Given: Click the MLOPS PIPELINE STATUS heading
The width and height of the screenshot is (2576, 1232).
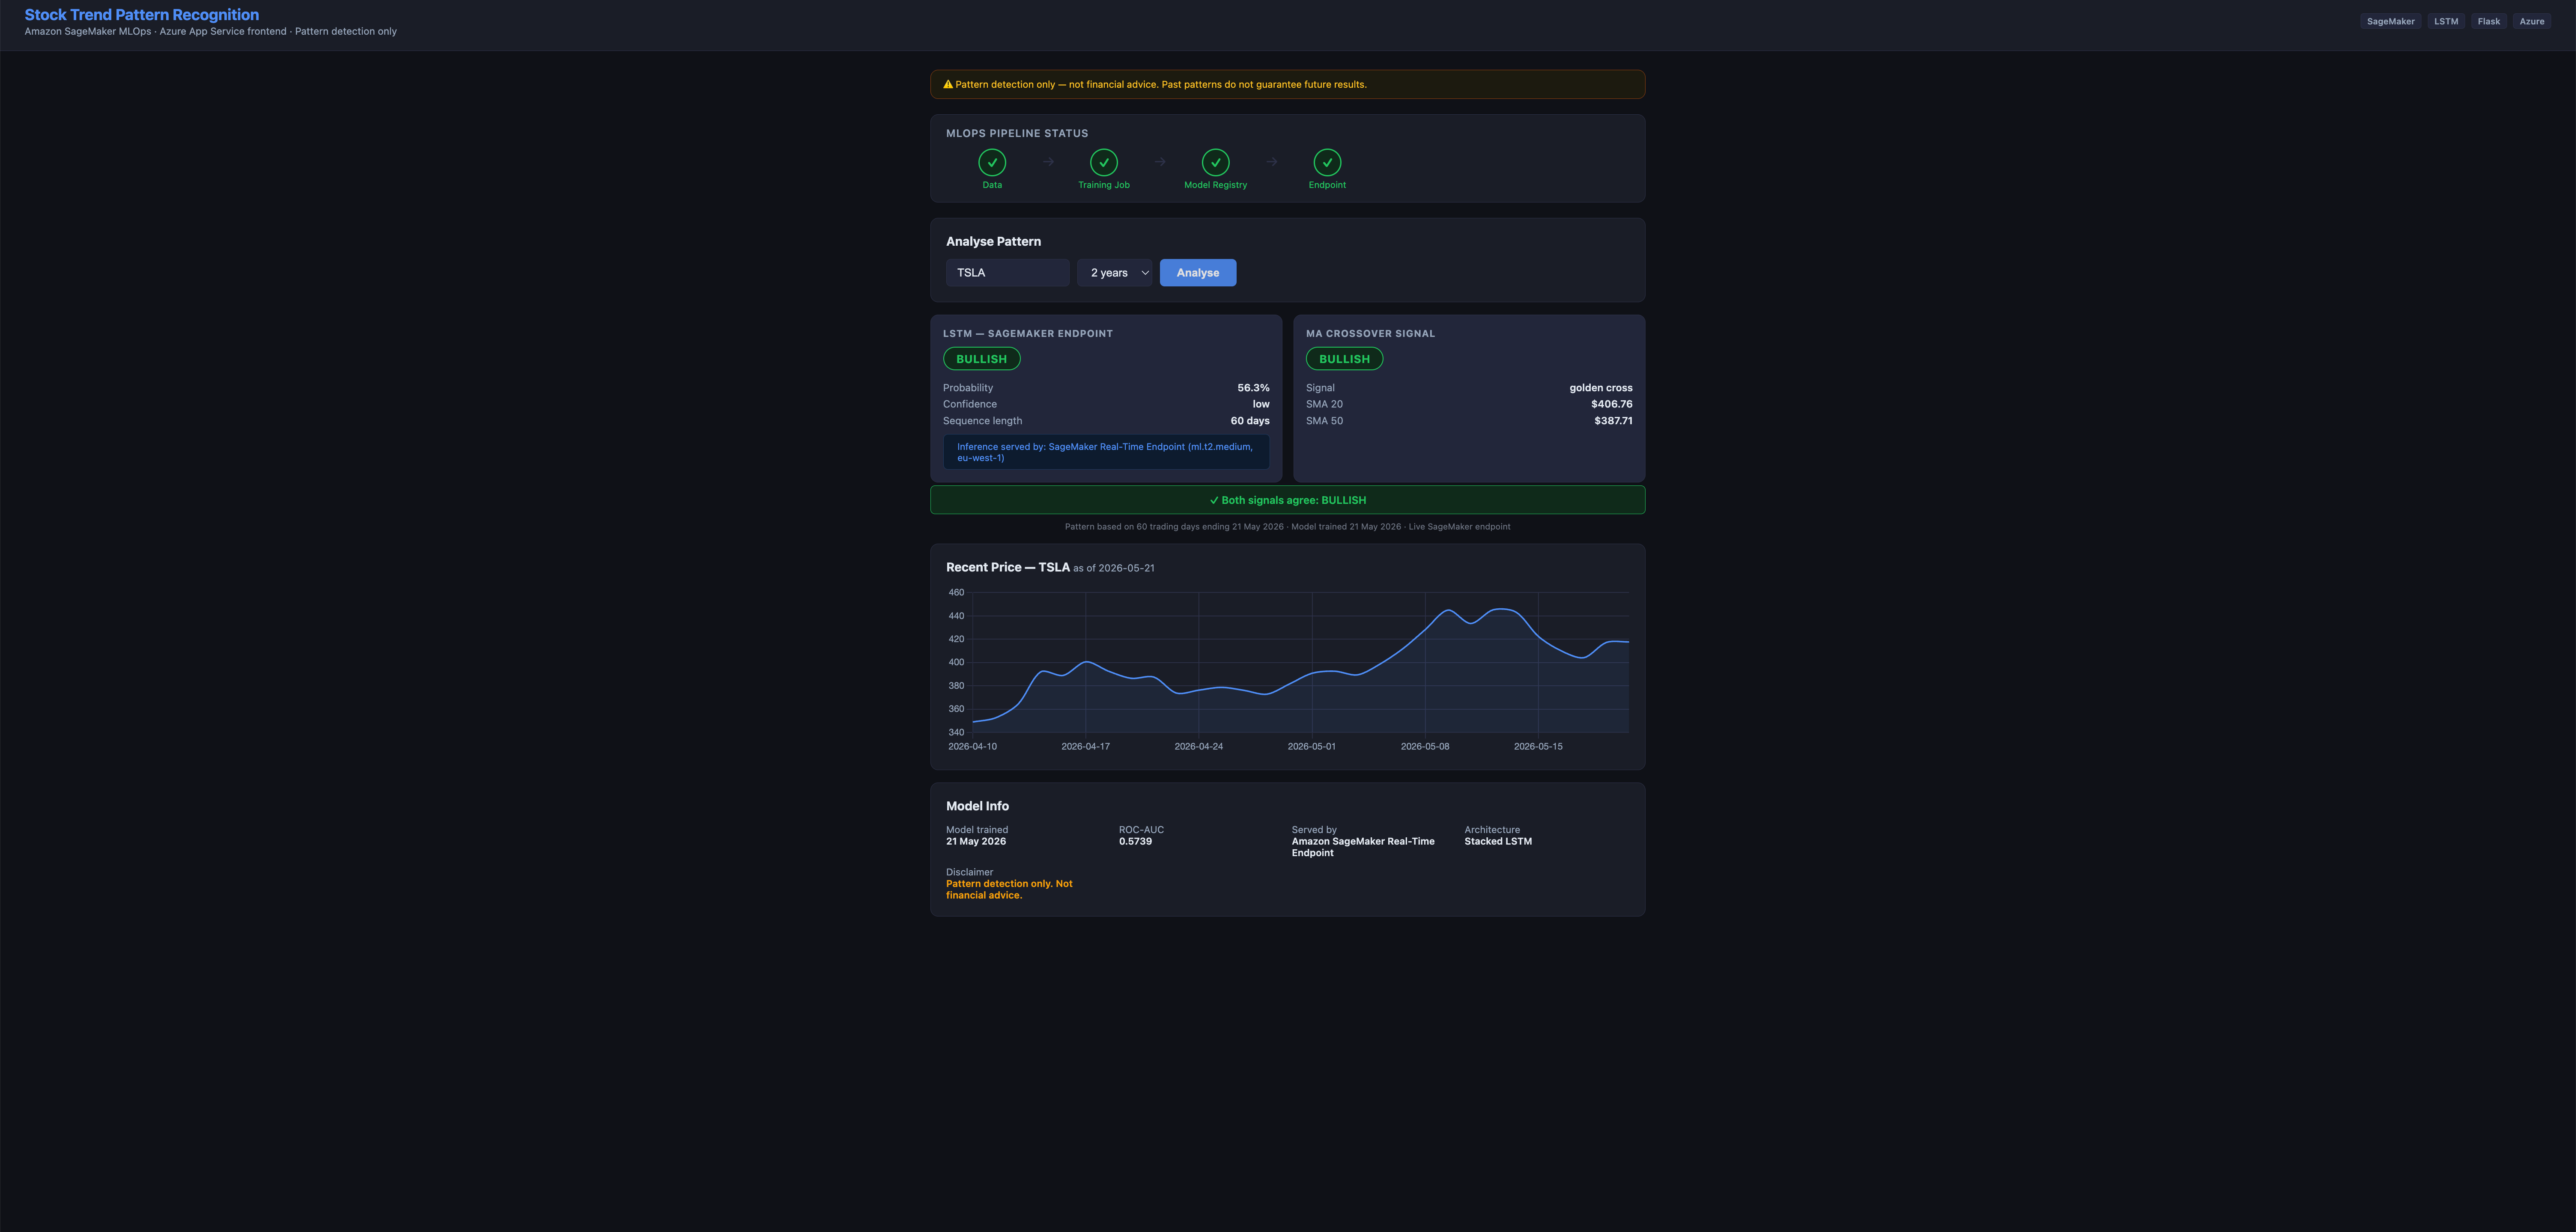Looking at the screenshot, I should pyautogui.click(x=1017, y=133).
